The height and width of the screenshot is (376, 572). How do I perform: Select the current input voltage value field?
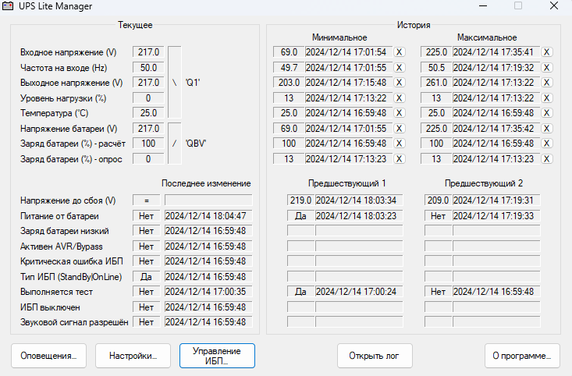(x=148, y=52)
